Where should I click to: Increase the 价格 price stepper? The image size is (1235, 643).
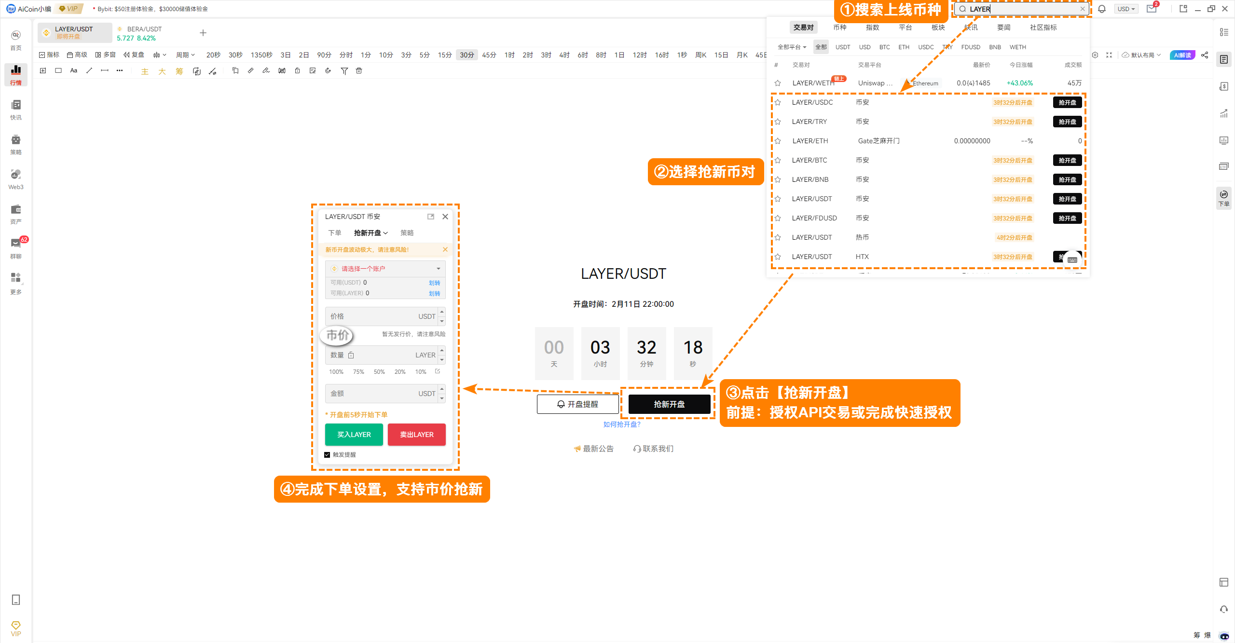[442, 312]
